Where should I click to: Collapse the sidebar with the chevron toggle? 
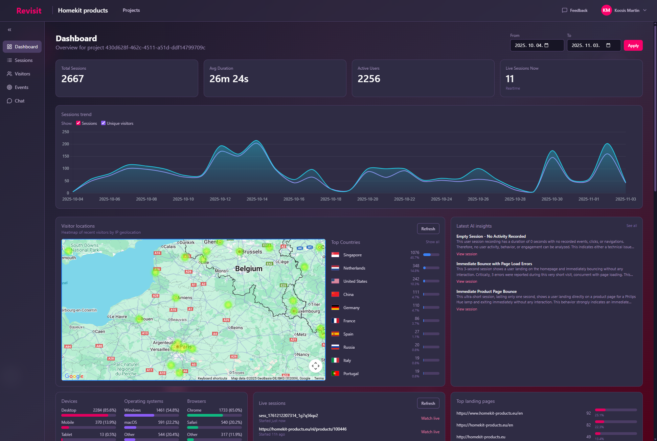pyautogui.click(x=9, y=30)
